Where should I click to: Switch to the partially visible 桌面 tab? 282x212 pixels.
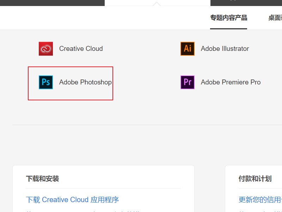pos(275,18)
